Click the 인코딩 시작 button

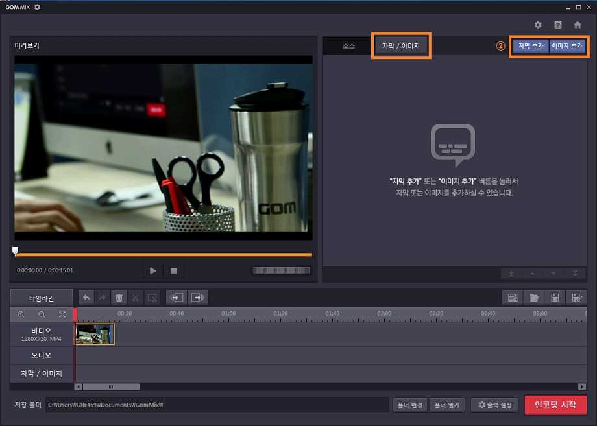[555, 405]
